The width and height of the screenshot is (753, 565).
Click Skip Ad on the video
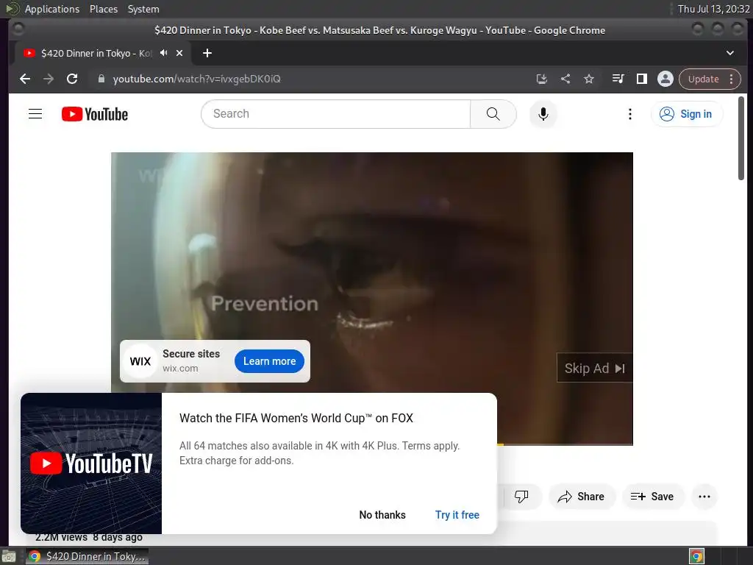(594, 368)
